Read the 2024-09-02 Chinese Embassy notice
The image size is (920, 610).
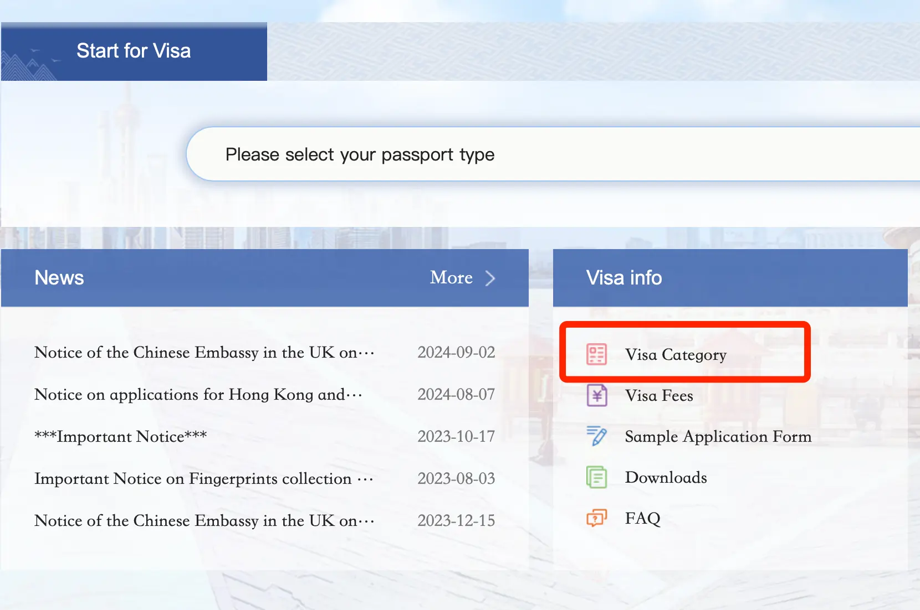click(204, 353)
